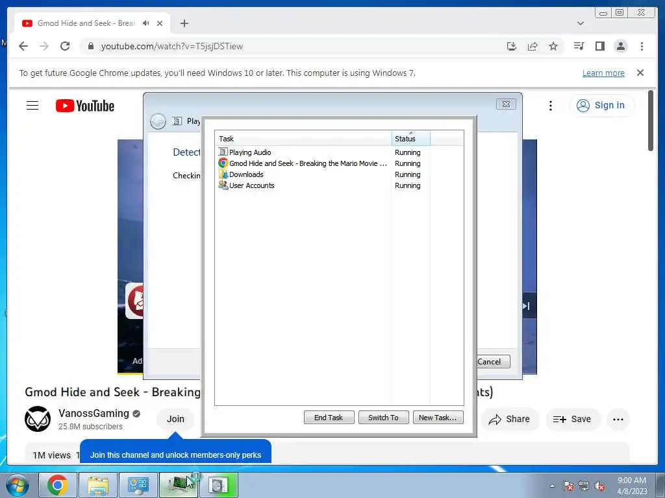Click the Share button
This screenshot has height=498, width=665.
click(509, 419)
